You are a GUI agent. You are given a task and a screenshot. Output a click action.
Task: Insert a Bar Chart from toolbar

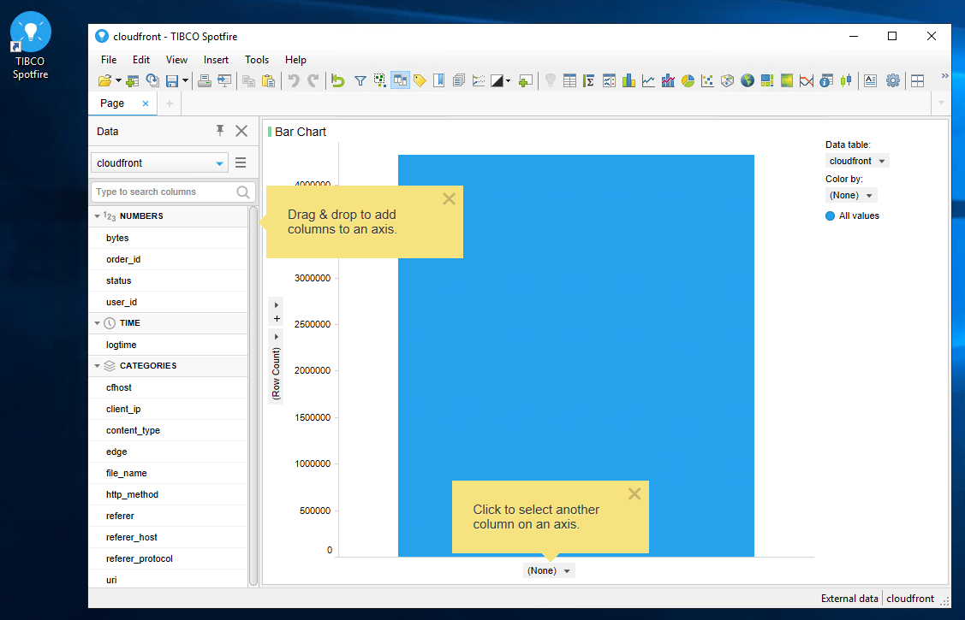click(x=628, y=80)
